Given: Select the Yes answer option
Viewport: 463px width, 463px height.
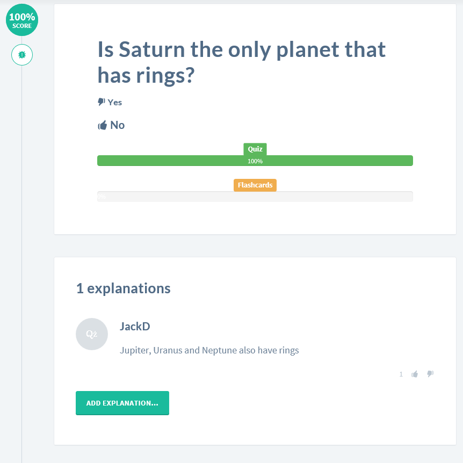Looking at the screenshot, I should tap(115, 102).
